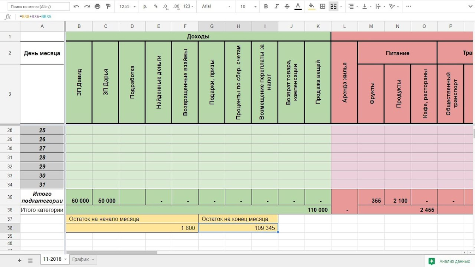Expand the 11-2018 sheet tab arrow
The height and width of the screenshot is (267, 475).
tap(65, 259)
